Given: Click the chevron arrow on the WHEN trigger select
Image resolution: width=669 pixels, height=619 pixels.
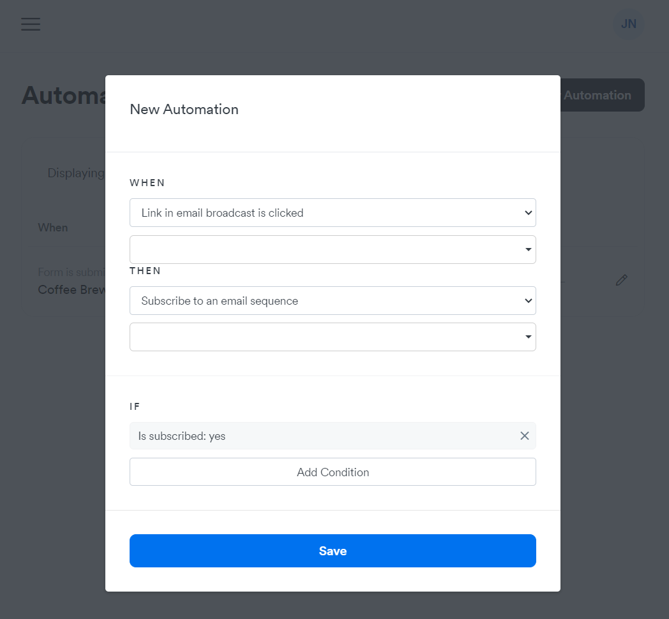Looking at the screenshot, I should 528,212.
